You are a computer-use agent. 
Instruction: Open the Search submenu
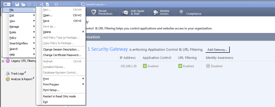19,49
